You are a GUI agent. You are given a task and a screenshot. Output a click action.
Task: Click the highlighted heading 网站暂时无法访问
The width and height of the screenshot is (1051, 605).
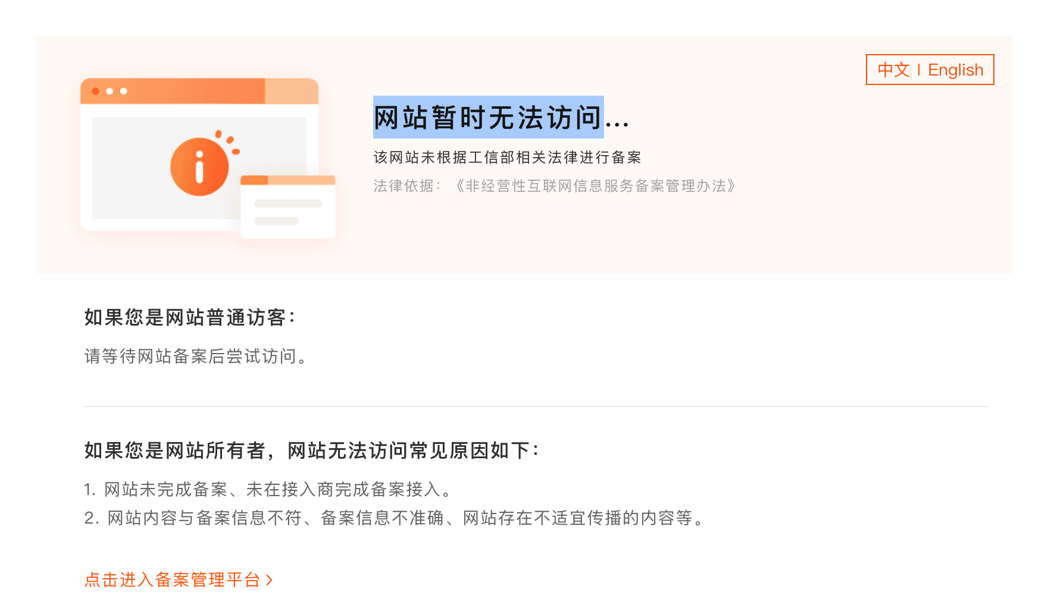coord(488,117)
